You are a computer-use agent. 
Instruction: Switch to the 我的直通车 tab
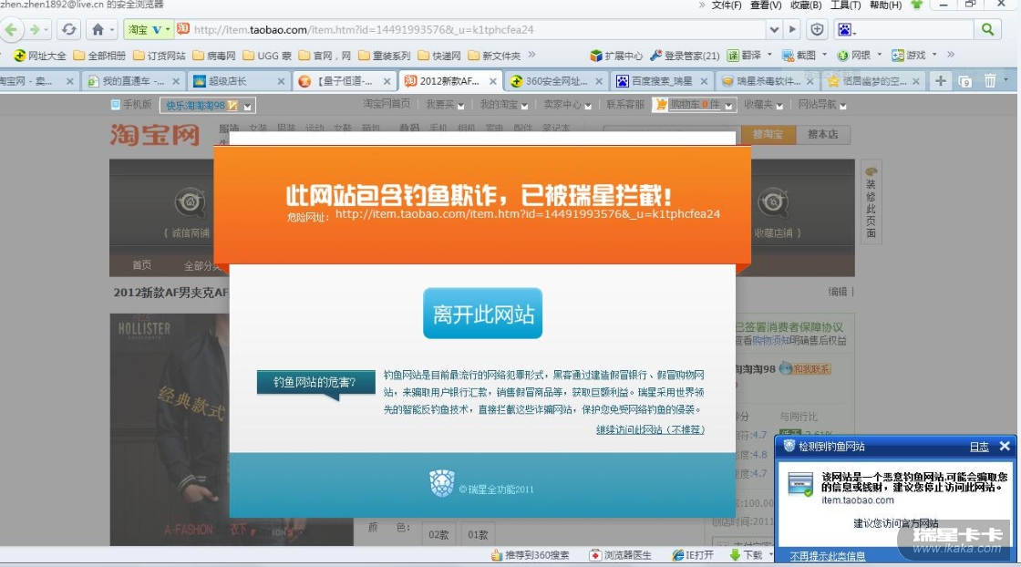[x=134, y=81]
